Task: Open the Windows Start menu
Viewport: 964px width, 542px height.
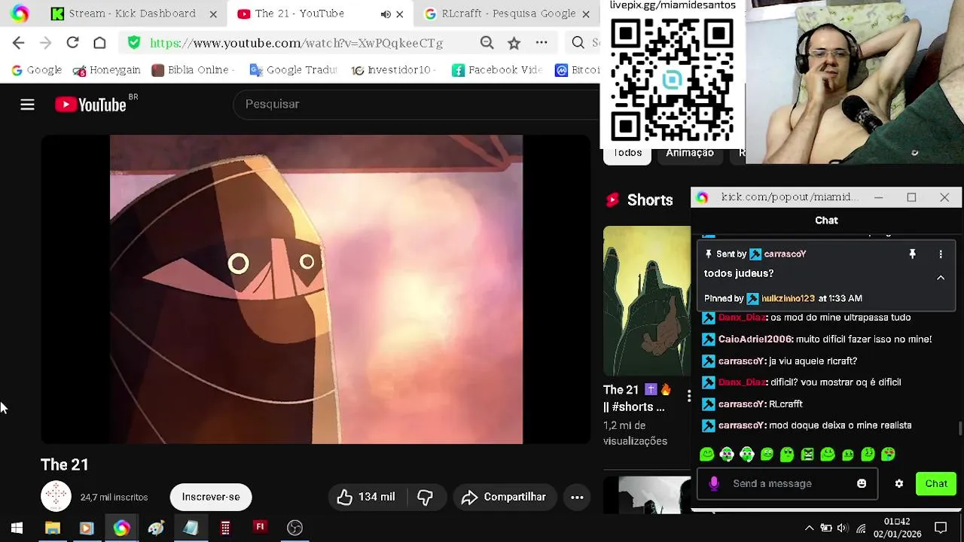Action: (x=17, y=528)
